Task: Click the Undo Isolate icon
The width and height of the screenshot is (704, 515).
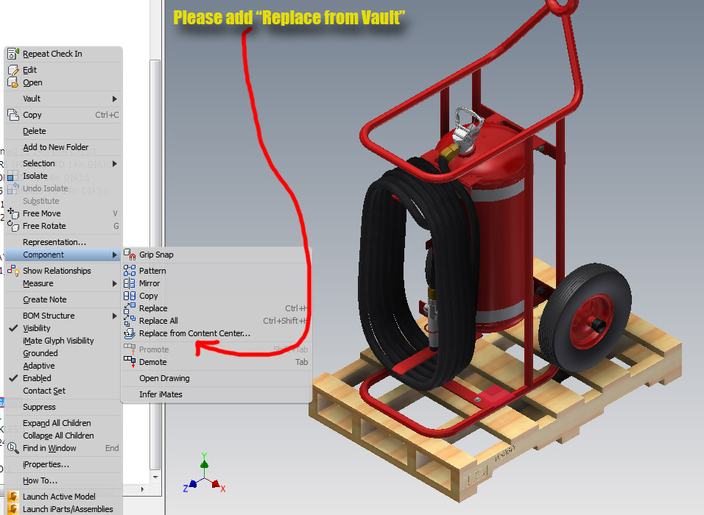Action: pyautogui.click(x=13, y=188)
